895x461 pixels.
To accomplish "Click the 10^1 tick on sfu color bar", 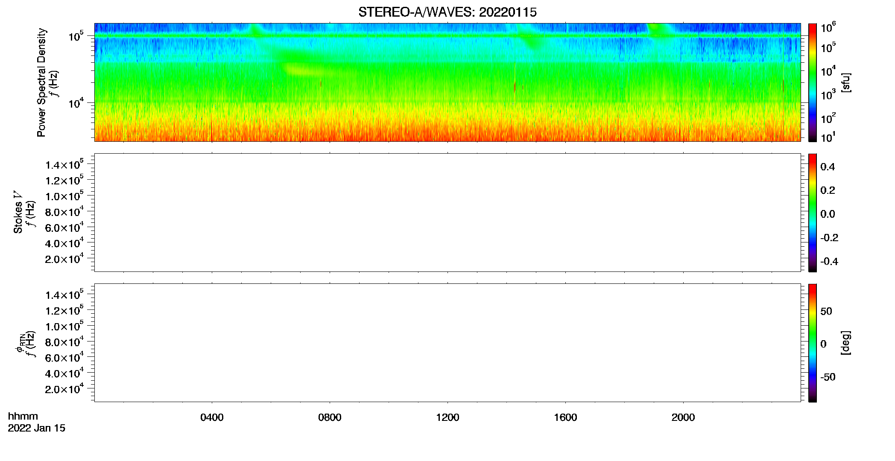I will (828, 137).
